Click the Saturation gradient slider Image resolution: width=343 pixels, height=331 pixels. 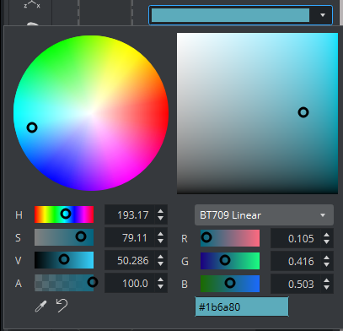point(64,237)
